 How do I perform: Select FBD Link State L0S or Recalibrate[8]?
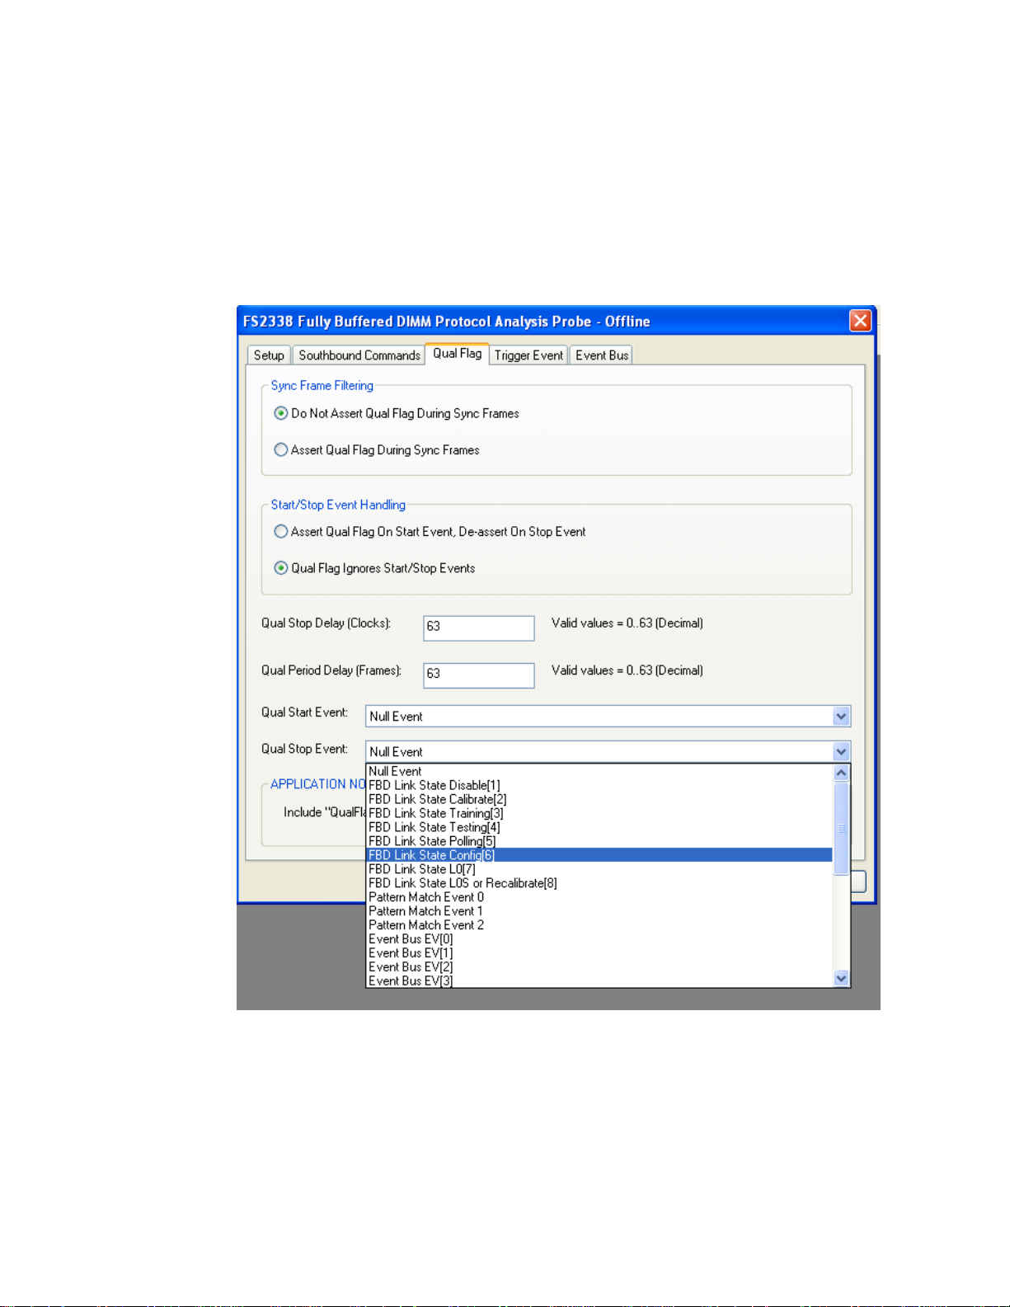point(599,883)
